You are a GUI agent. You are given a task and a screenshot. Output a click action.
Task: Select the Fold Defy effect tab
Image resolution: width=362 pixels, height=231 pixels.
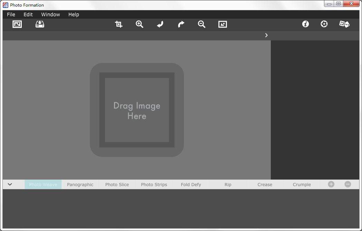pyautogui.click(x=191, y=185)
